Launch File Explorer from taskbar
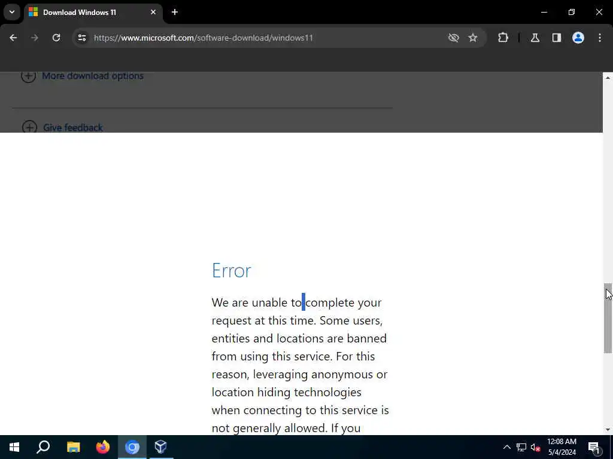This screenshot has width=613, height=459. click(73, 447)
